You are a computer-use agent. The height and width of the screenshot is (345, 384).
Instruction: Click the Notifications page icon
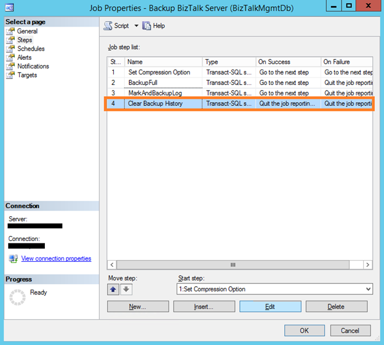tap(10, 66)
